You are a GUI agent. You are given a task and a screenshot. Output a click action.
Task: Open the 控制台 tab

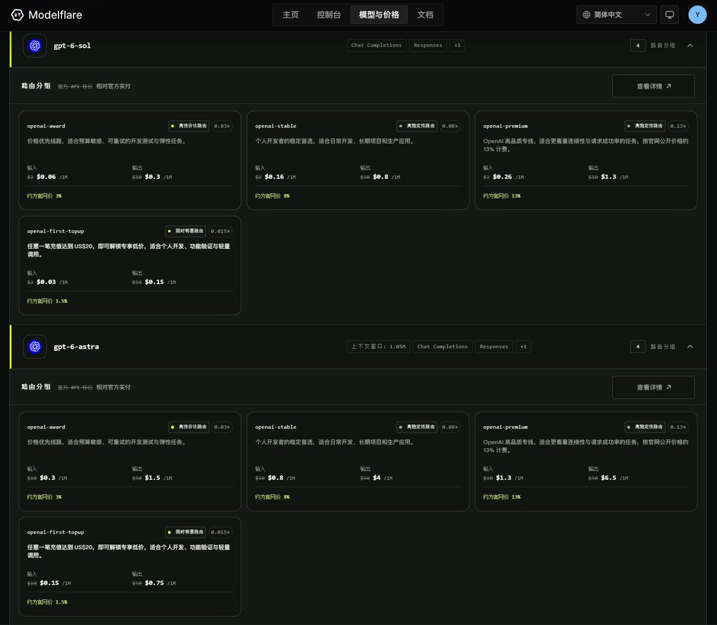329,14
